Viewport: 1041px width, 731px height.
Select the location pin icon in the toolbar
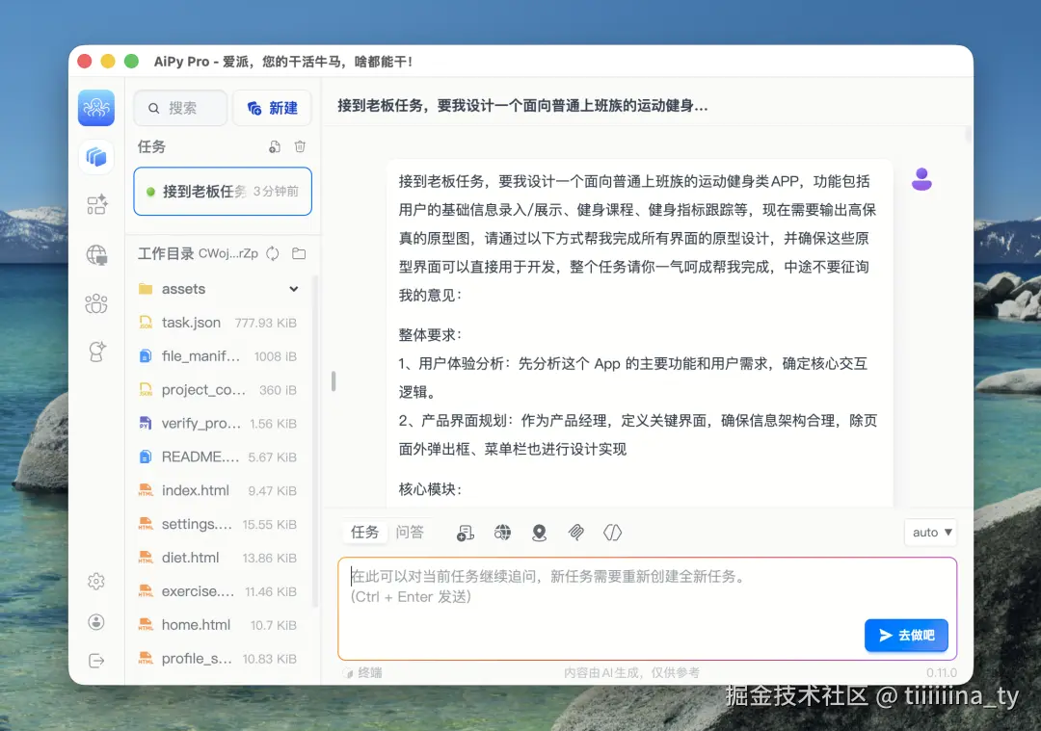(539, 532)
